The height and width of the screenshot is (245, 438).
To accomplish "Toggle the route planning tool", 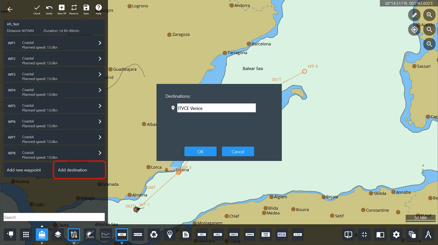I will click(x=74, y=235).
